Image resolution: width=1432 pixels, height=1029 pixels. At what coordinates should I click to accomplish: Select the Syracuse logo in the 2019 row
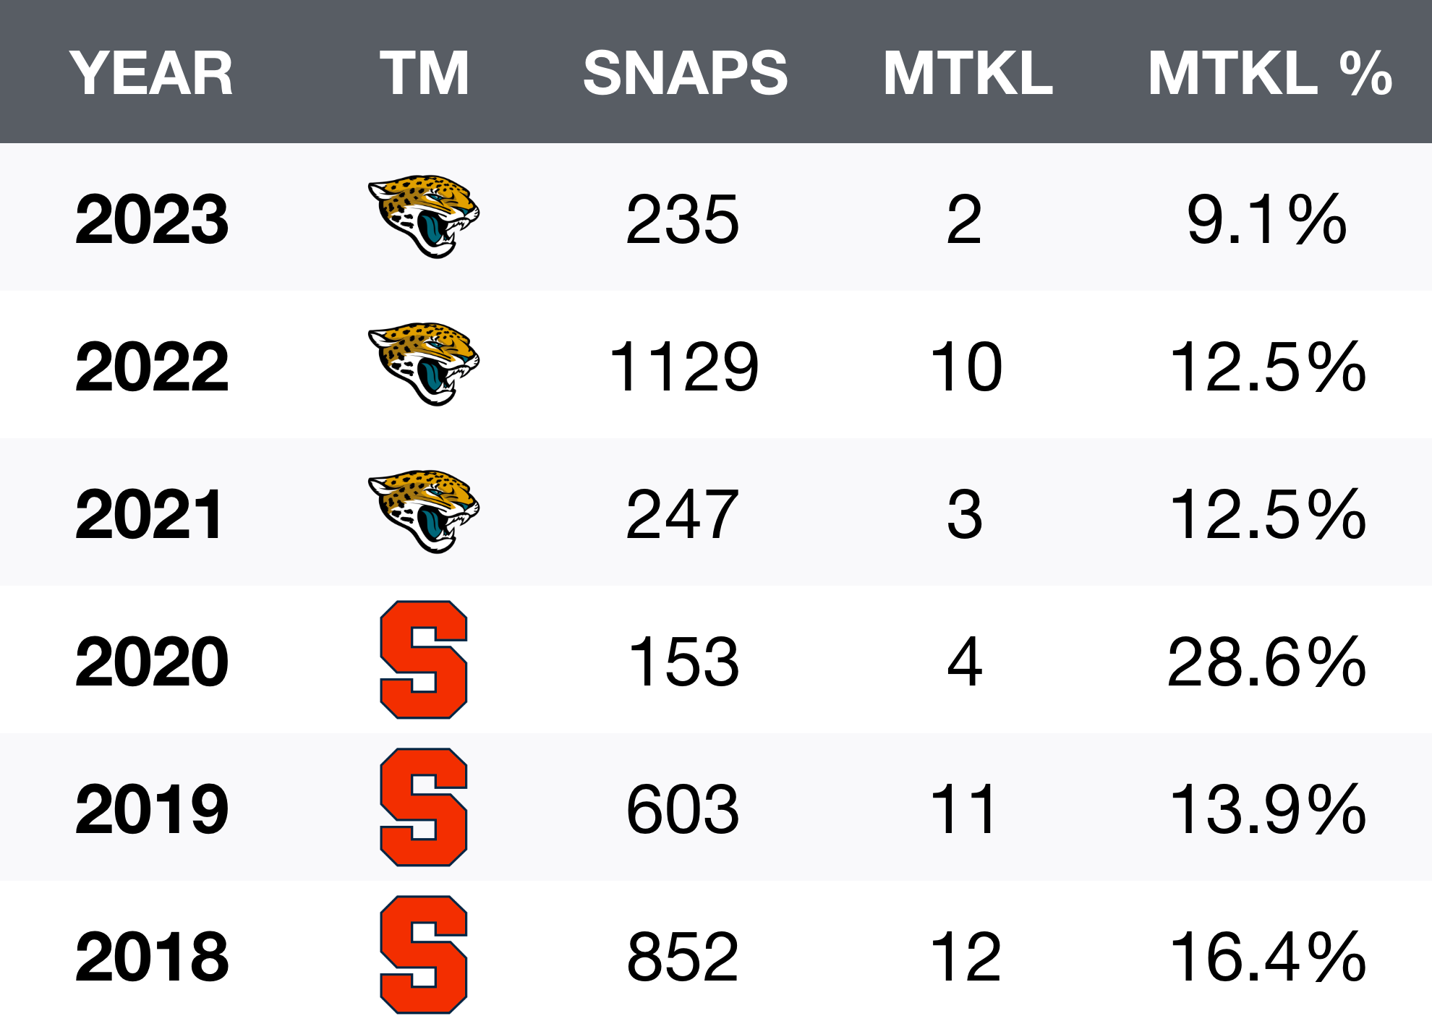click(424, 807)
